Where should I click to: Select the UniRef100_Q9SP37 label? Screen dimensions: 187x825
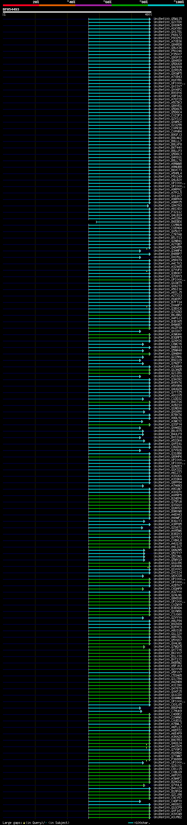(168, 57)
